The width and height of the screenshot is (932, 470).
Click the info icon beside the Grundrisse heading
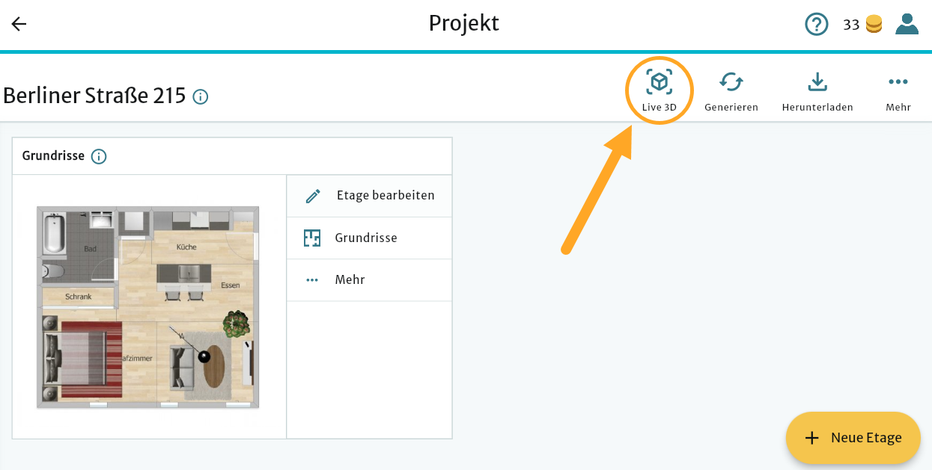[x=98, y=155]
